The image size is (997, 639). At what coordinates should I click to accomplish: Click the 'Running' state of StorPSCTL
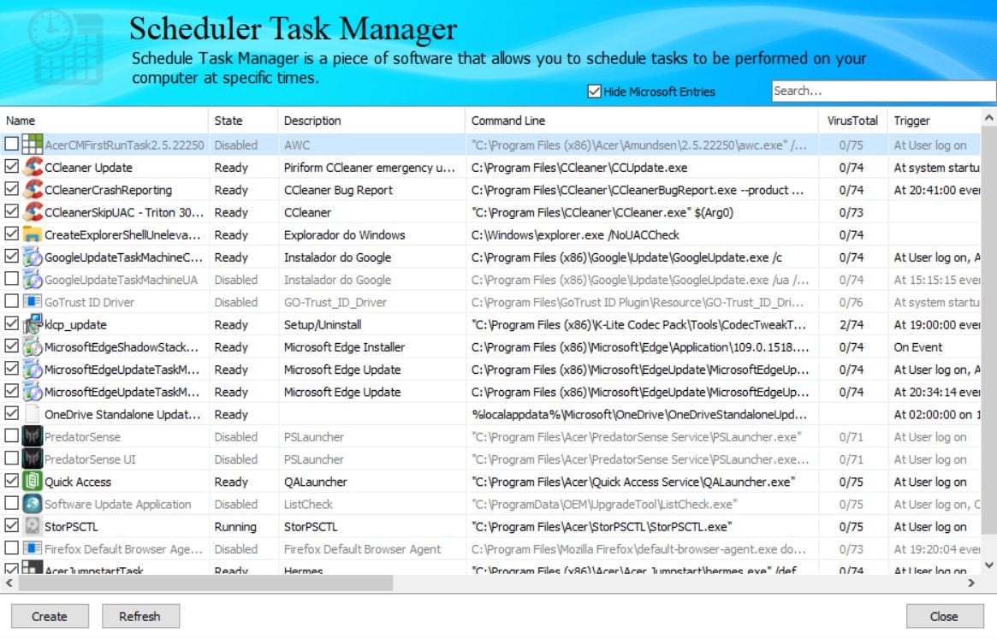235,527
